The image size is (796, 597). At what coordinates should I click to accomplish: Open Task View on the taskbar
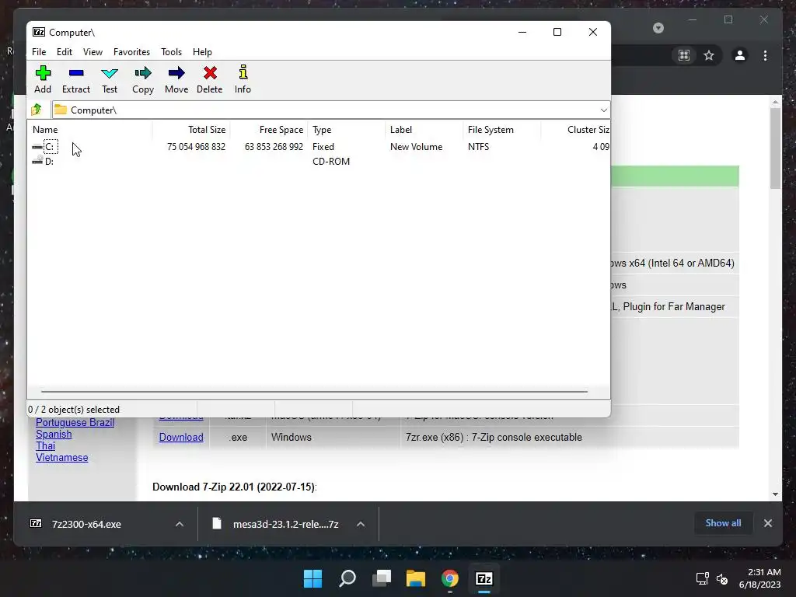(x=381, y=578)
